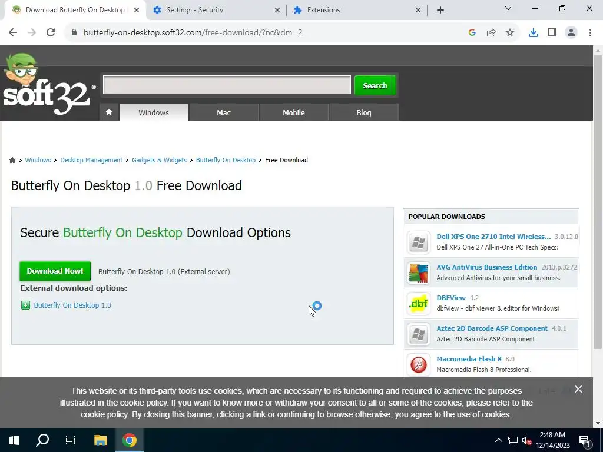Click the Share this page icon
Viewport: 603px width, 452px height.
coord(491,33)
